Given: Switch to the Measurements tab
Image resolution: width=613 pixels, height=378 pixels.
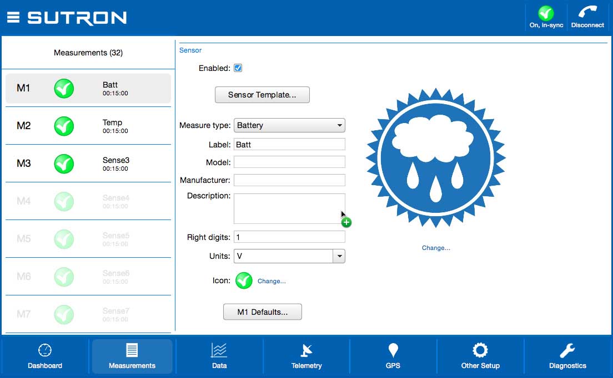Looking at the screenshot, I should 132,356.
